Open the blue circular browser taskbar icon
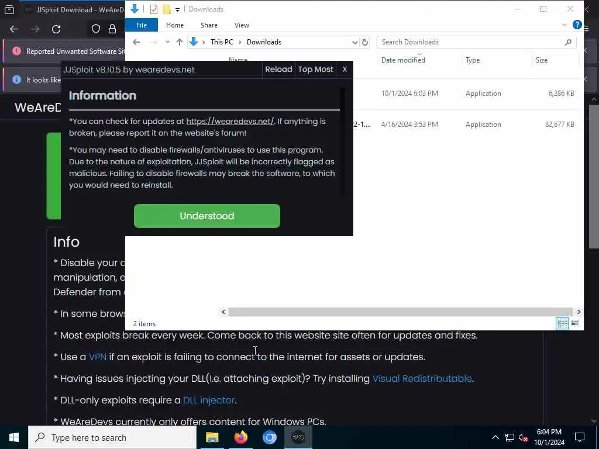 pyautogui.click(x=269, y=437)
